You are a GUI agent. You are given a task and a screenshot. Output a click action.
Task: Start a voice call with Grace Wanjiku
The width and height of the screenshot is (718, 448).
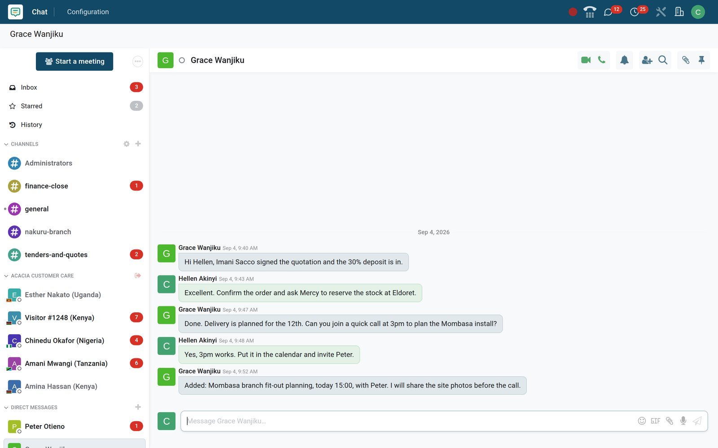(x=602, y=60)
